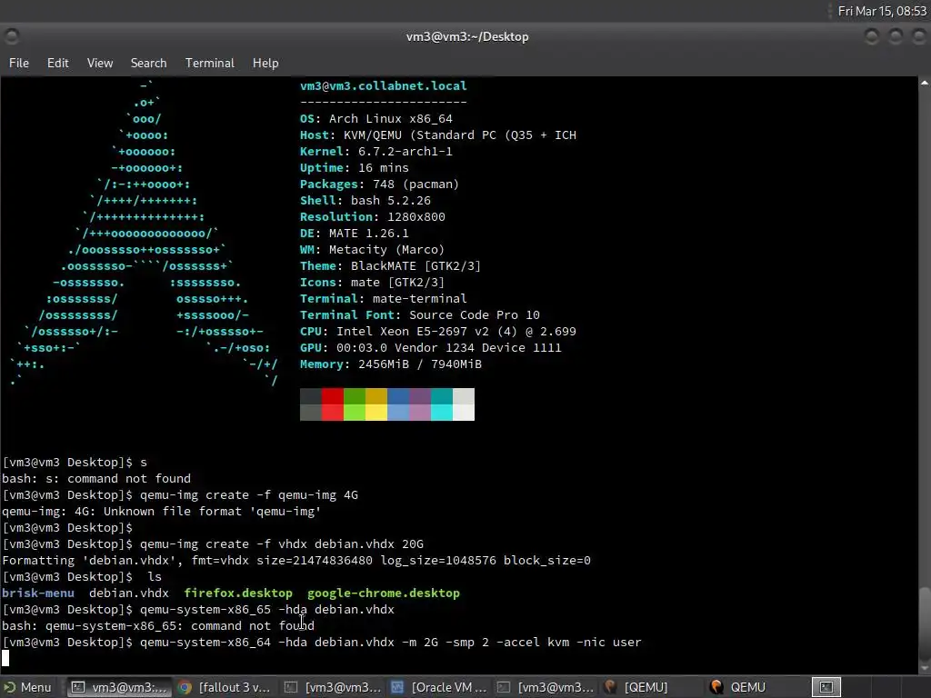Click the 'Terminal Font: Source Code Pro 10' line

[420, 315]
